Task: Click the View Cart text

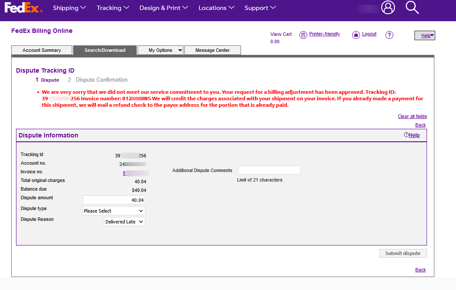Action: pos(281,34)
